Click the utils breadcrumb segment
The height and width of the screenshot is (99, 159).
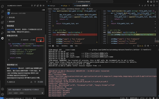[x=83, y=9]
